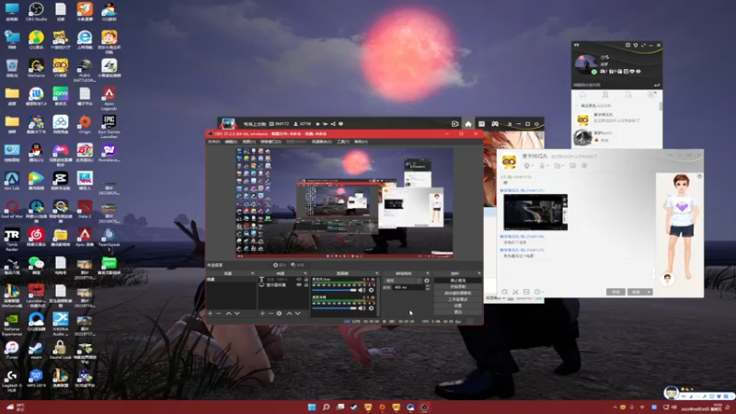
Task: Click the taskbar search icon
Action: click(x=326, y=407)
